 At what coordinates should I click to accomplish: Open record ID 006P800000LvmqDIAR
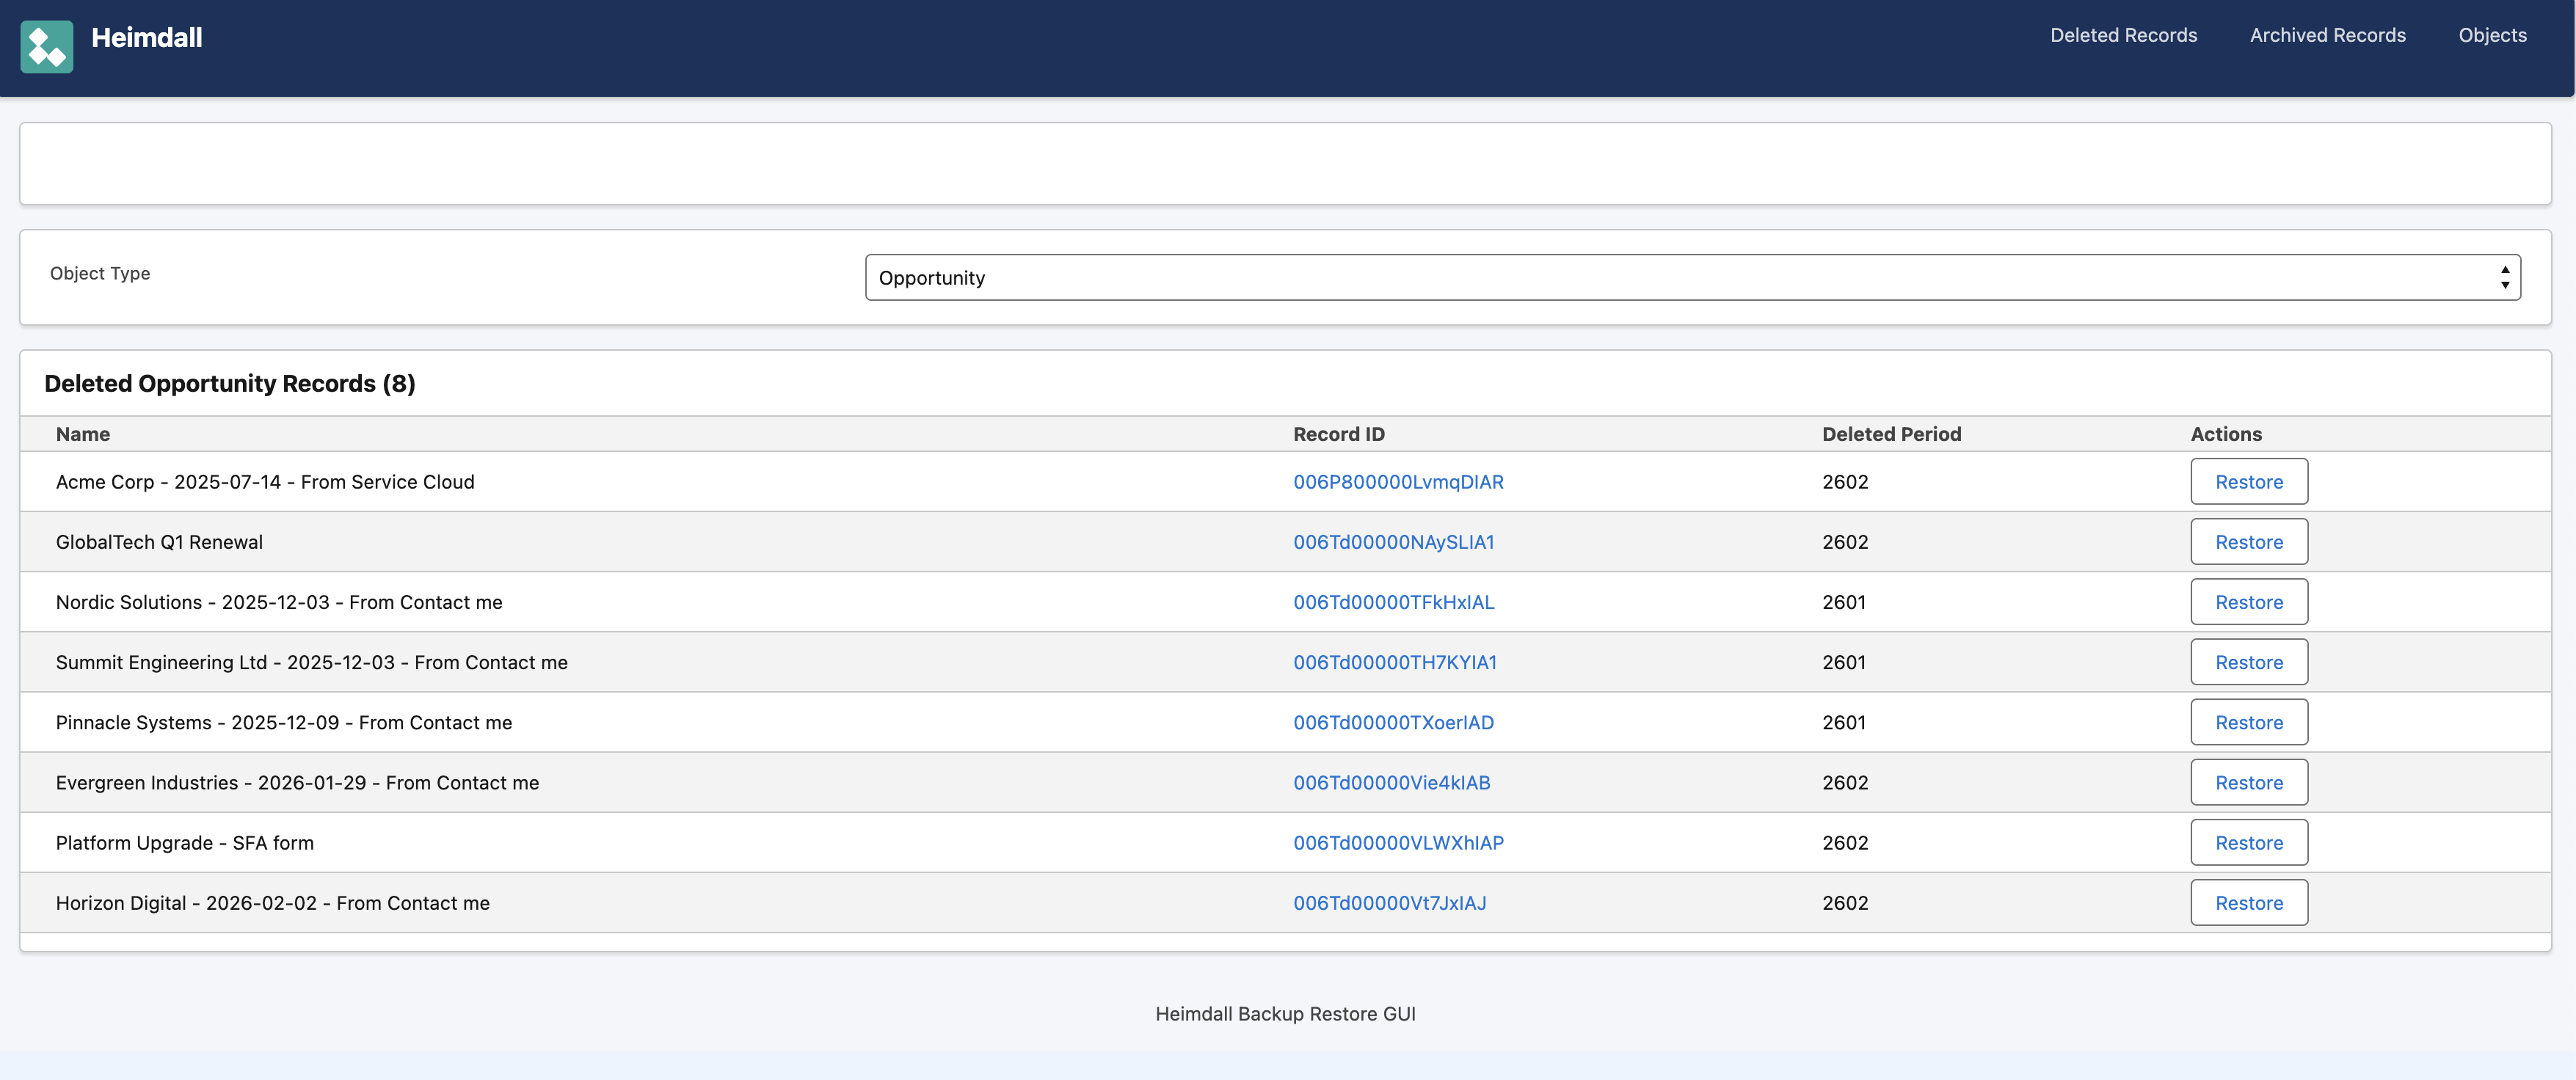click(x=1399, y=481)
